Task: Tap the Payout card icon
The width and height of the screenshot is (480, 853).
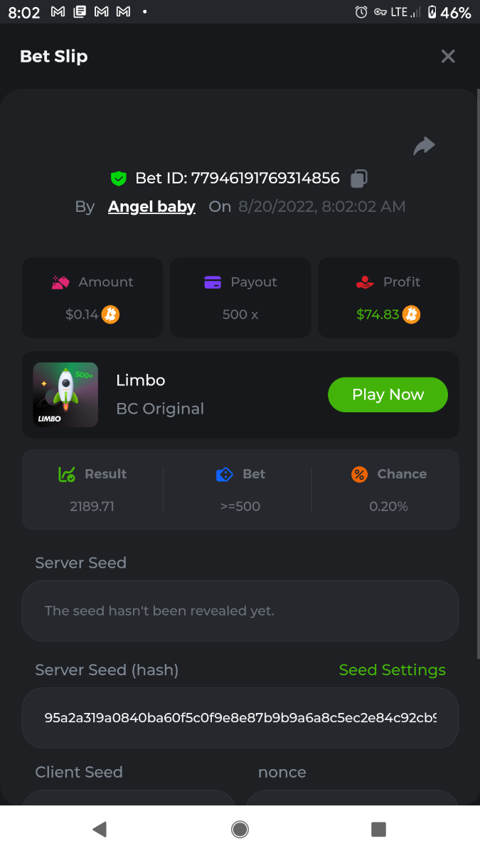Action: coord(213,282)
